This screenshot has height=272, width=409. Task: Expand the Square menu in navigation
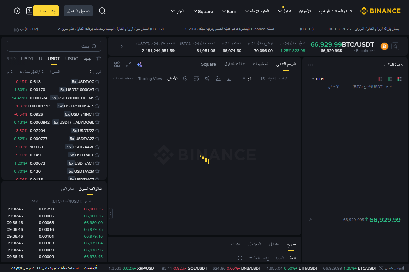click(x=203, y=11)
